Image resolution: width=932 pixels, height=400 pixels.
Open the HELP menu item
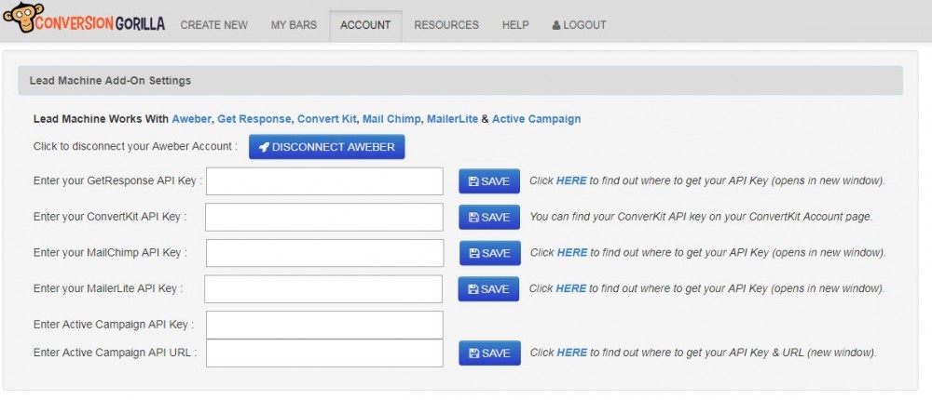(515, 25)
